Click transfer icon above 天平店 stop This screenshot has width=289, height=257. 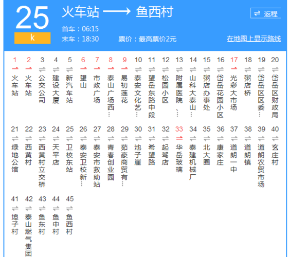[x=56, y=139]
